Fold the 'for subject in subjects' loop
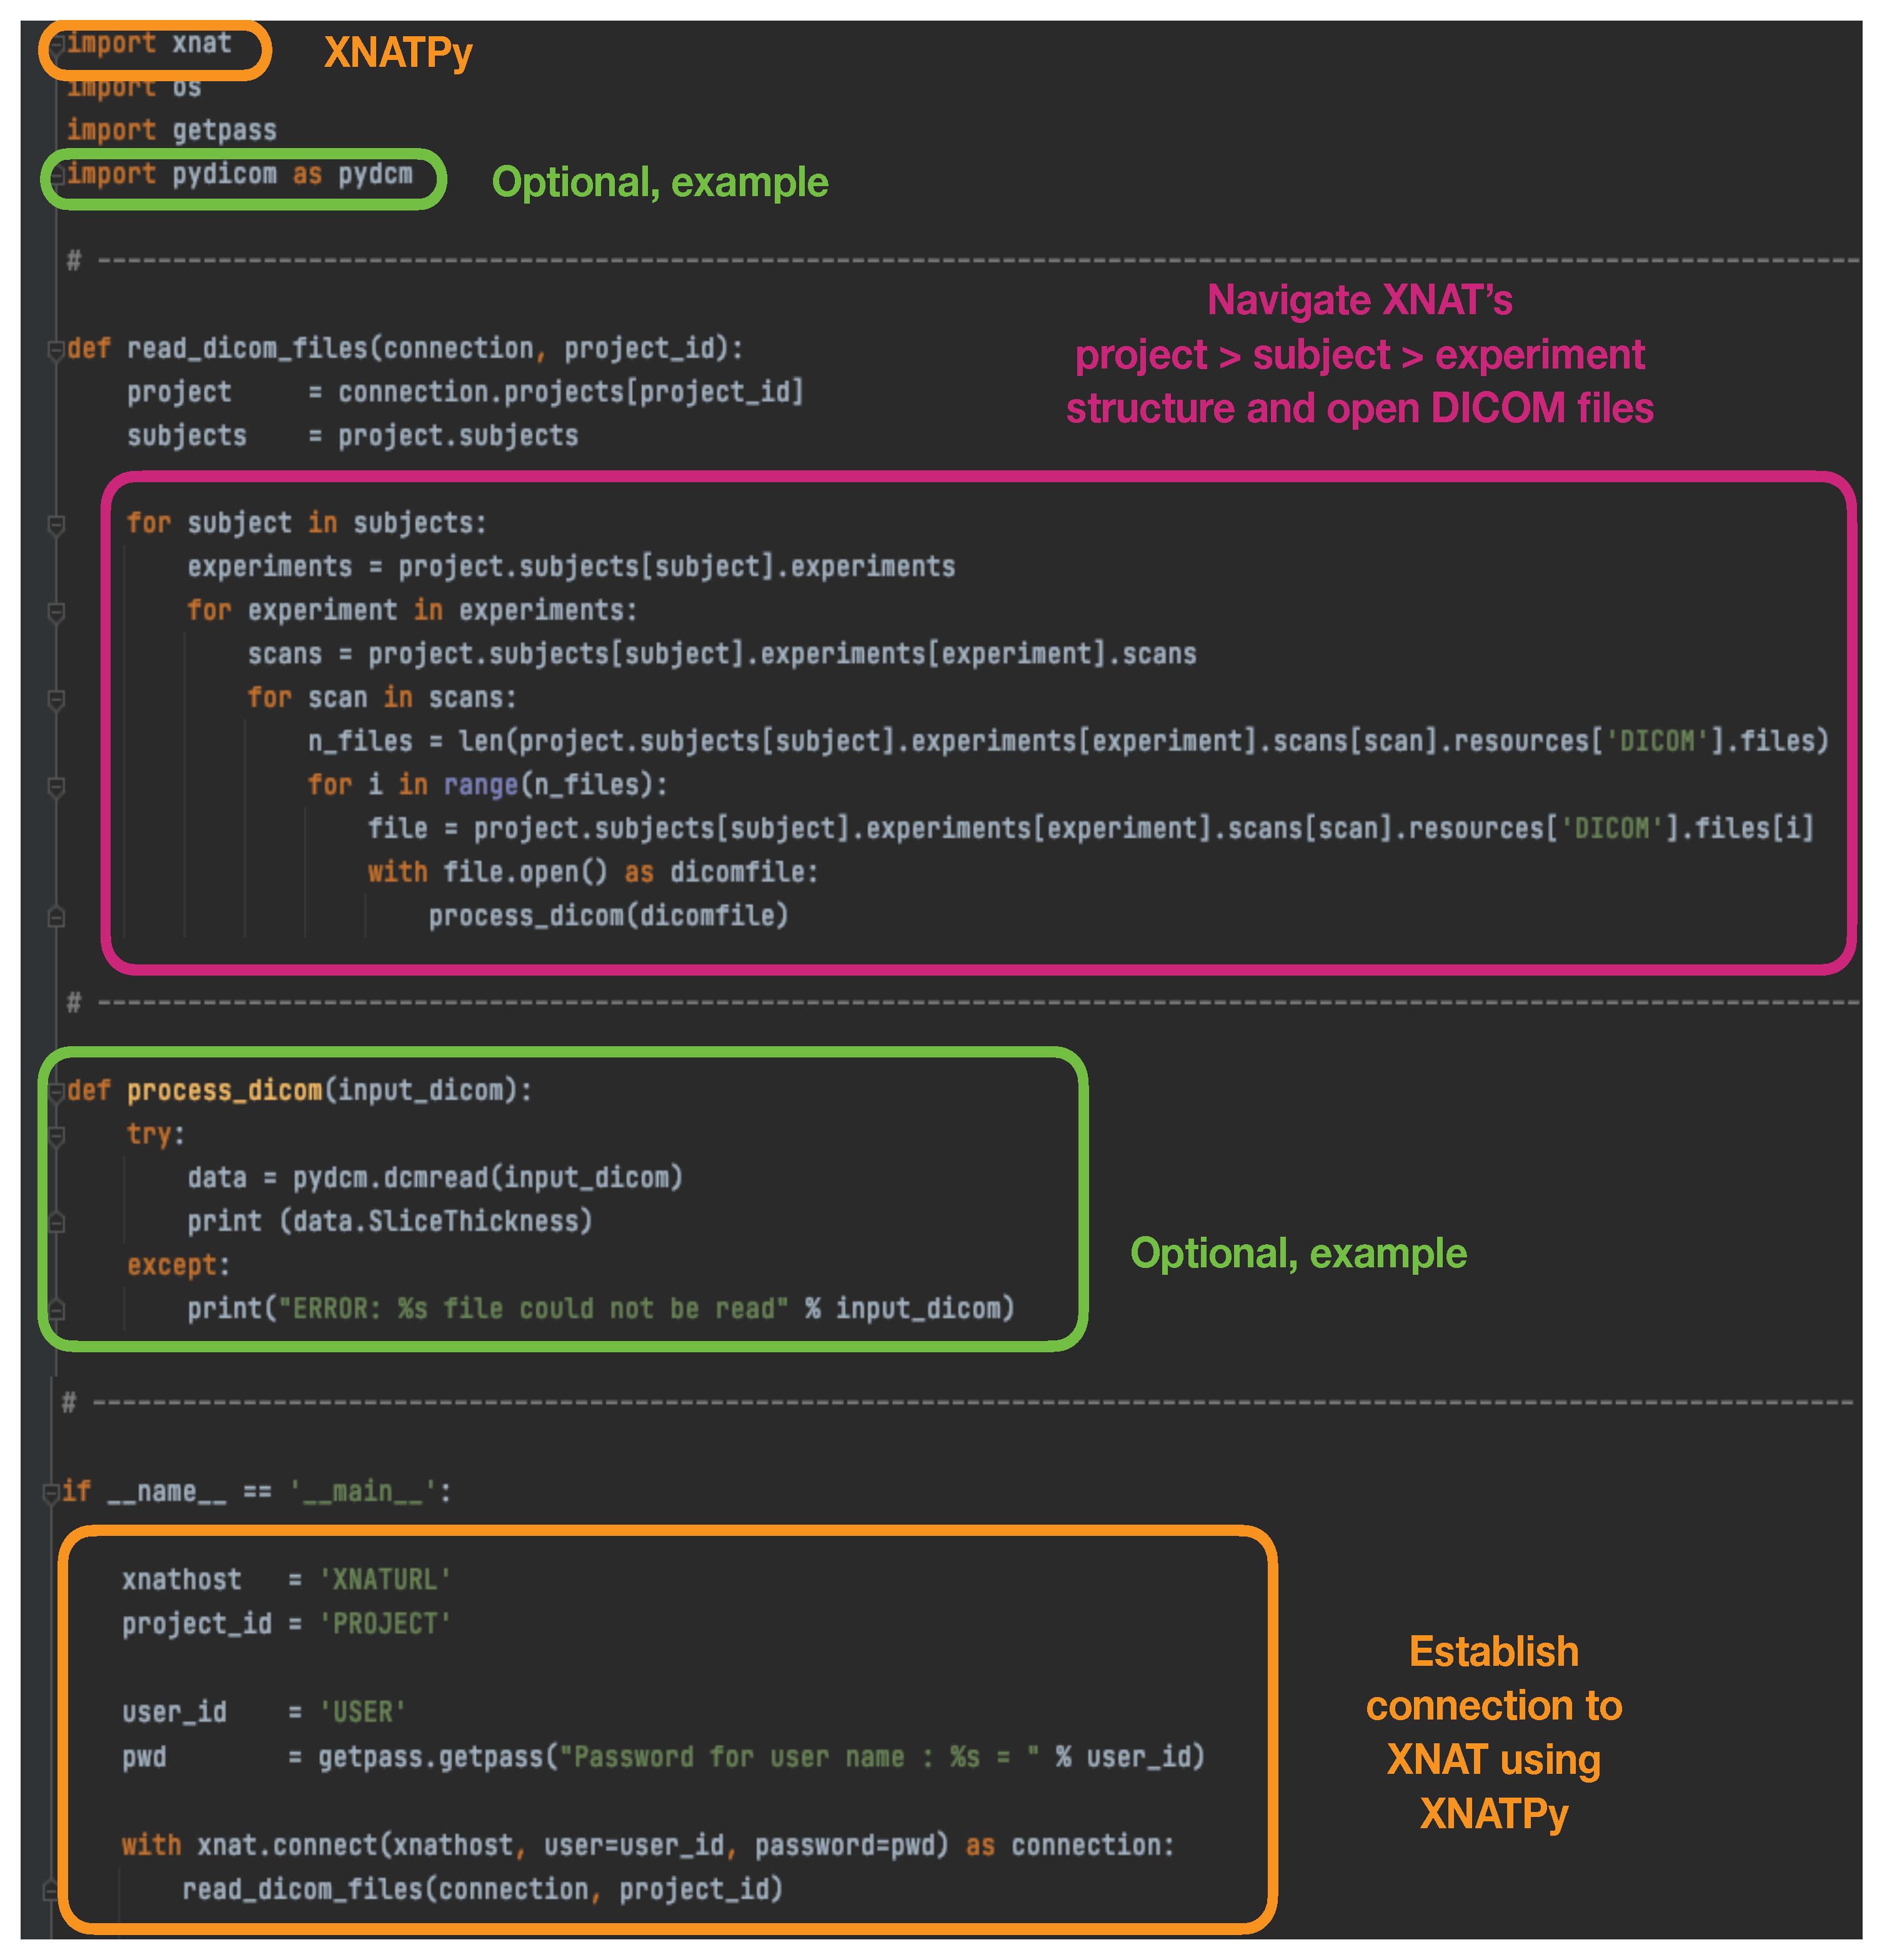Screen dimensions: 1887x1960 click(x=56, y=524)
